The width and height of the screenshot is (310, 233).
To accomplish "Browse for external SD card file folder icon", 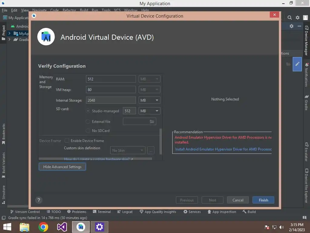I will point(152,121).
